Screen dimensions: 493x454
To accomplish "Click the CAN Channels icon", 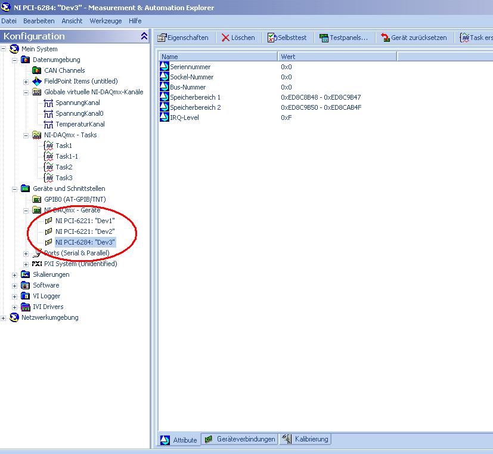I will 37,70.
